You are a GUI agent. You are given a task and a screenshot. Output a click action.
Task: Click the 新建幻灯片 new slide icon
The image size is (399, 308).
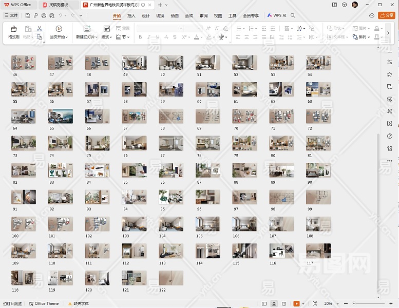[87, 29]
